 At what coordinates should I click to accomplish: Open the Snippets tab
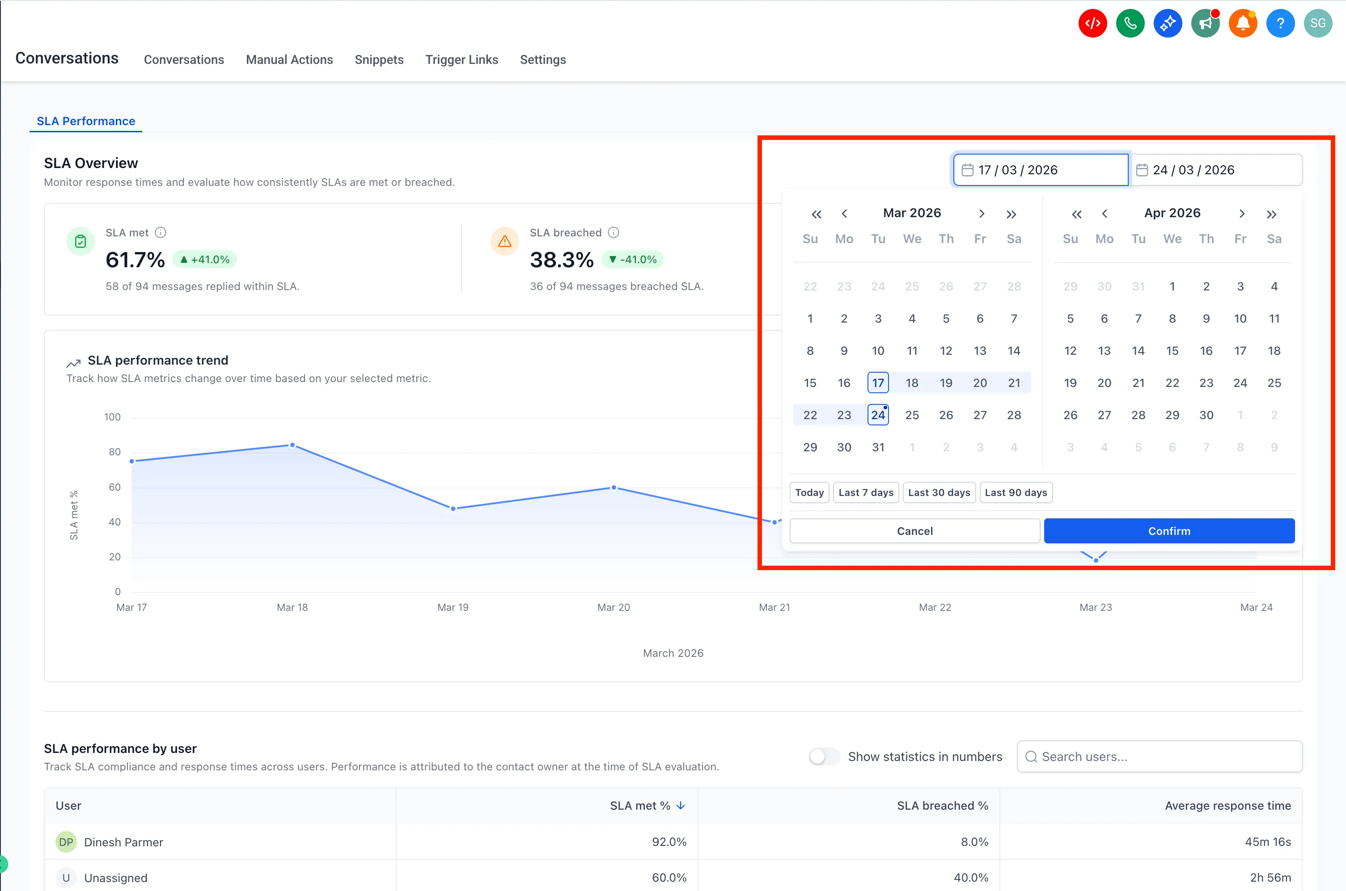click(x=379, y=60)
